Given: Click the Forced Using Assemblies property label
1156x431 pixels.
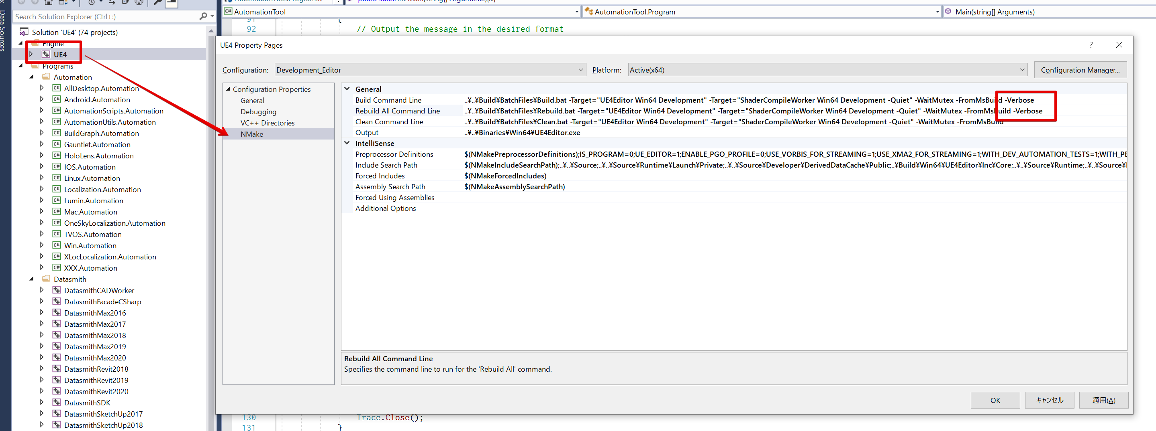Looking at the screenshot, I should (x=395, y=197).
